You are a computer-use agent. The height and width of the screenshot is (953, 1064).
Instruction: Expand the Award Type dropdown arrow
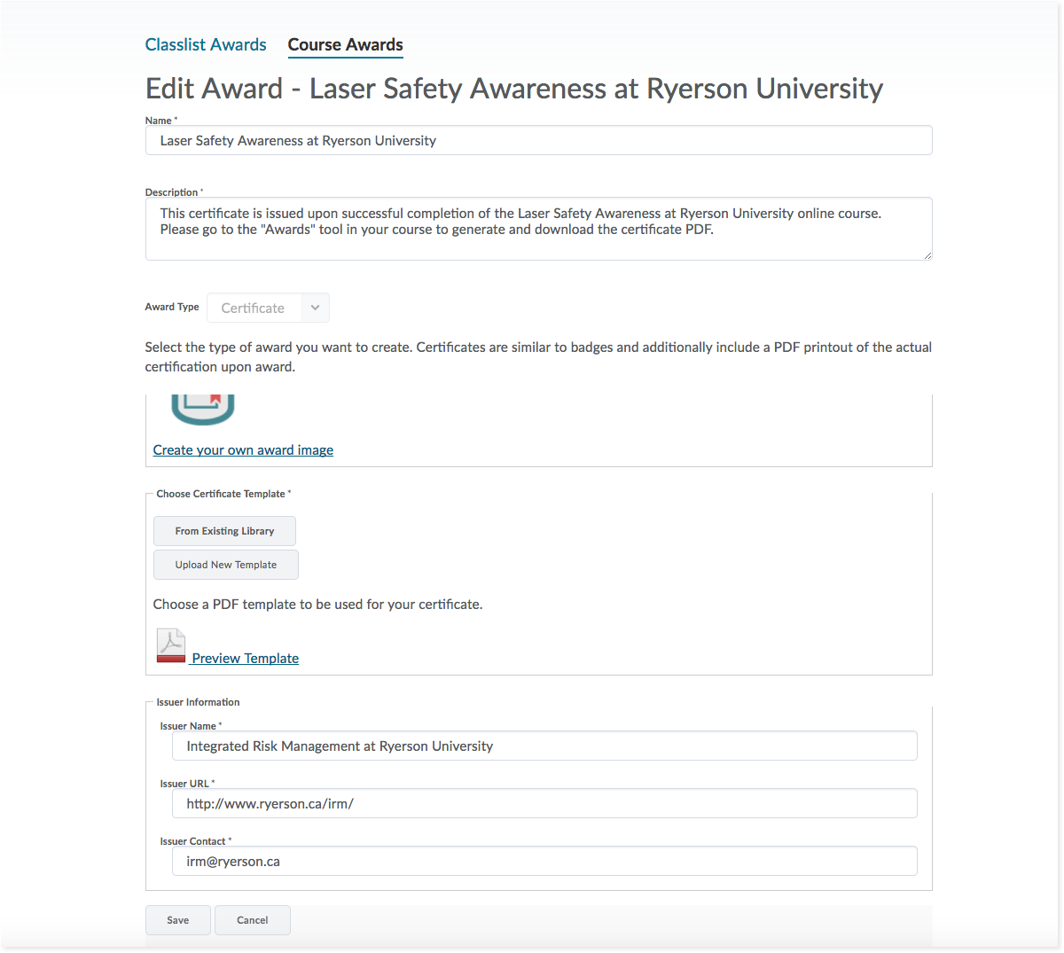pos(315,308)
